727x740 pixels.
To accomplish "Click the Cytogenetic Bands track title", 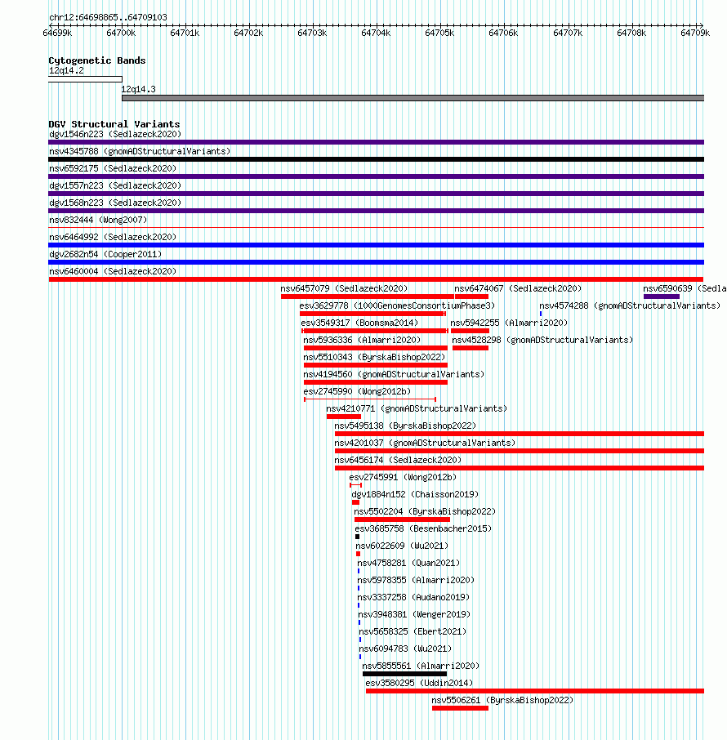I will 97,60.
